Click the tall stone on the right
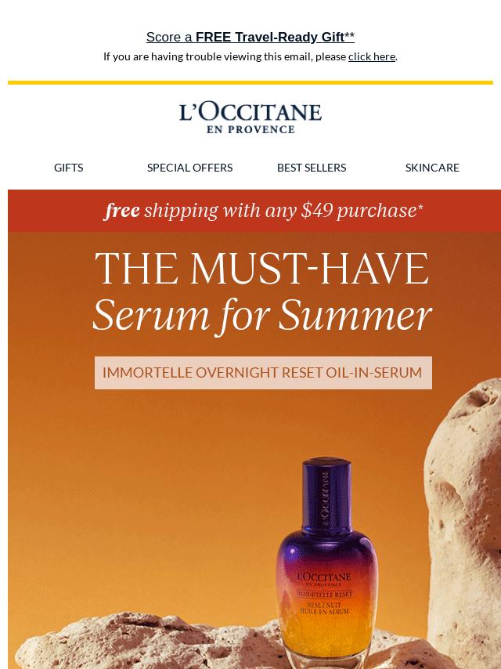Screen dimensions: 501x669 pyautogui.click(x=465, y=520)
